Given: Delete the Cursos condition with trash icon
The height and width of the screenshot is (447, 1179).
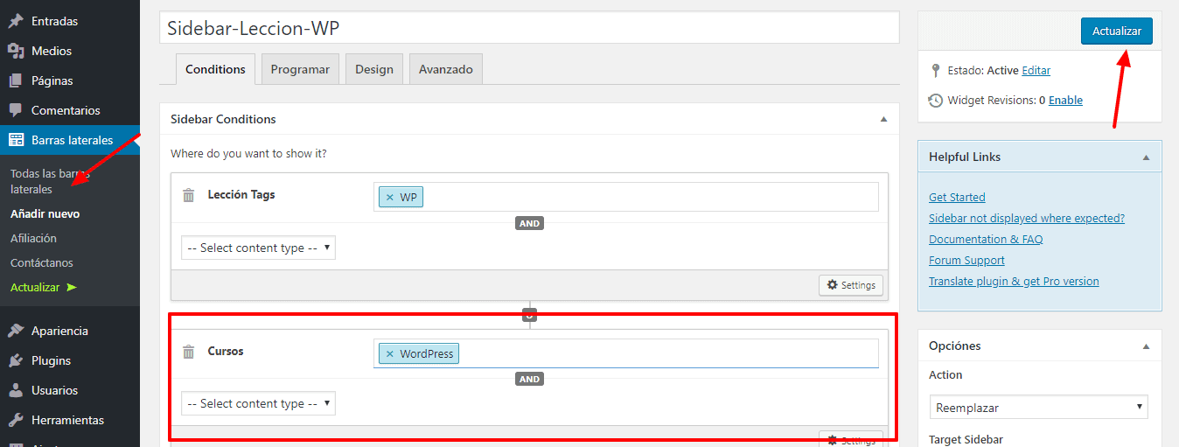Looking at the screenshot, I should [x=188, y=352].
